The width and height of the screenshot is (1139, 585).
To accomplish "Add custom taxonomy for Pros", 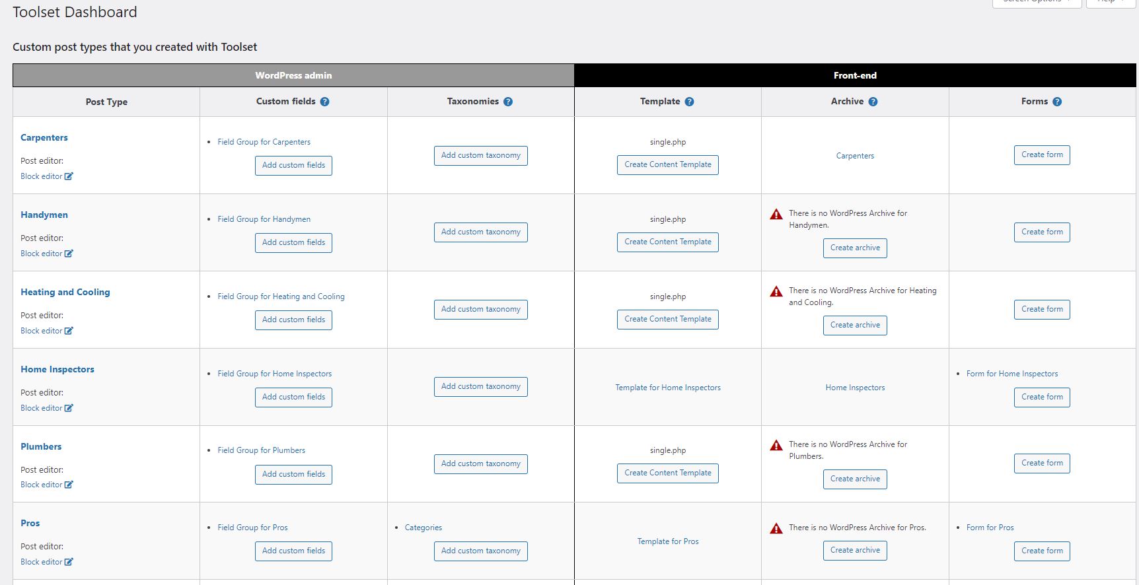I will [x=481, y=551].
